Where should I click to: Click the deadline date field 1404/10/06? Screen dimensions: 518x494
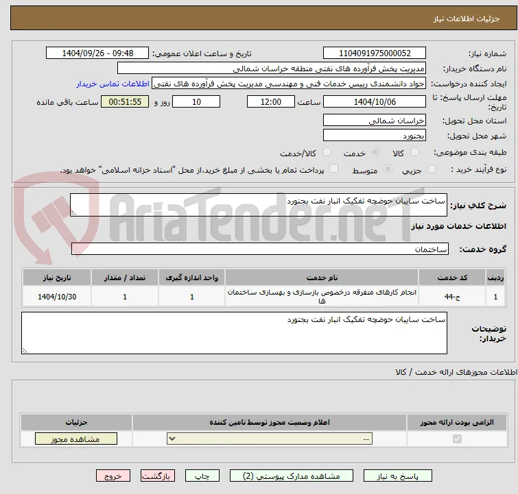[375, 101]
